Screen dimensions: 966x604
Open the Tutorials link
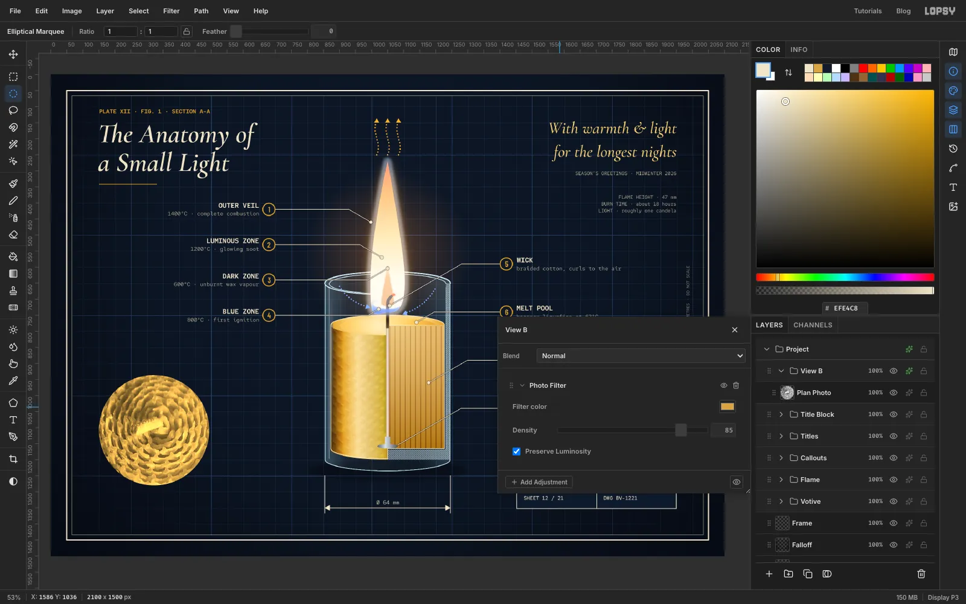pyautogui.click(x=868, y=11)
